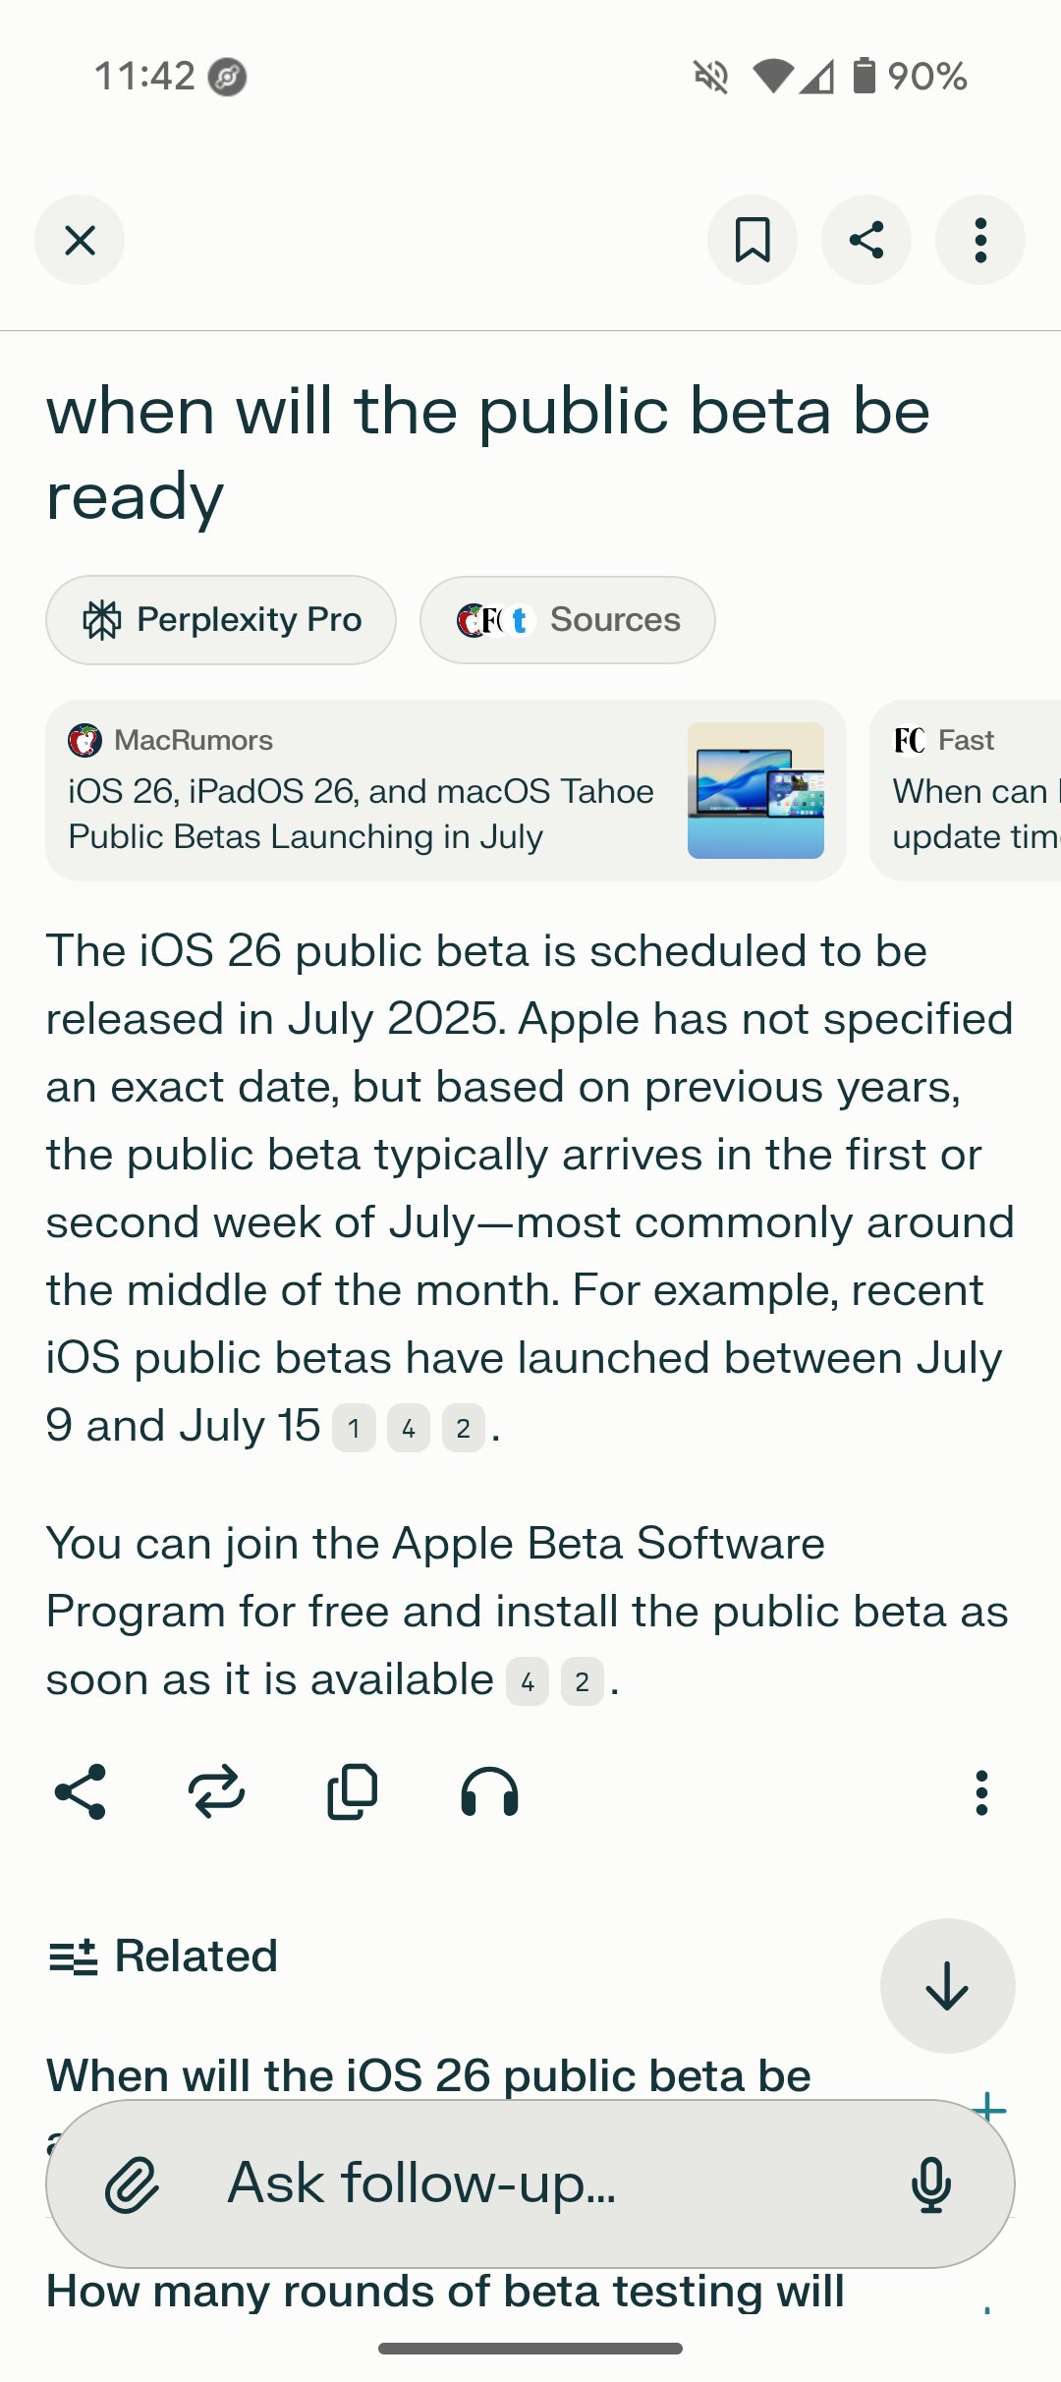Open the top three-dot overflow menu
The image size is (1061, 2382).
pos(979,240)
